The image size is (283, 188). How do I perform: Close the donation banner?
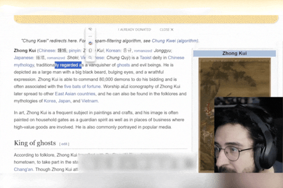(x=166, y=29)
